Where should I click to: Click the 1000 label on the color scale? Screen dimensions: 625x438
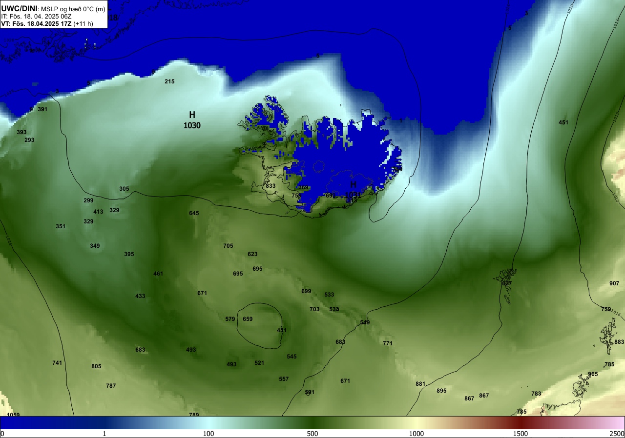point(416,434)
